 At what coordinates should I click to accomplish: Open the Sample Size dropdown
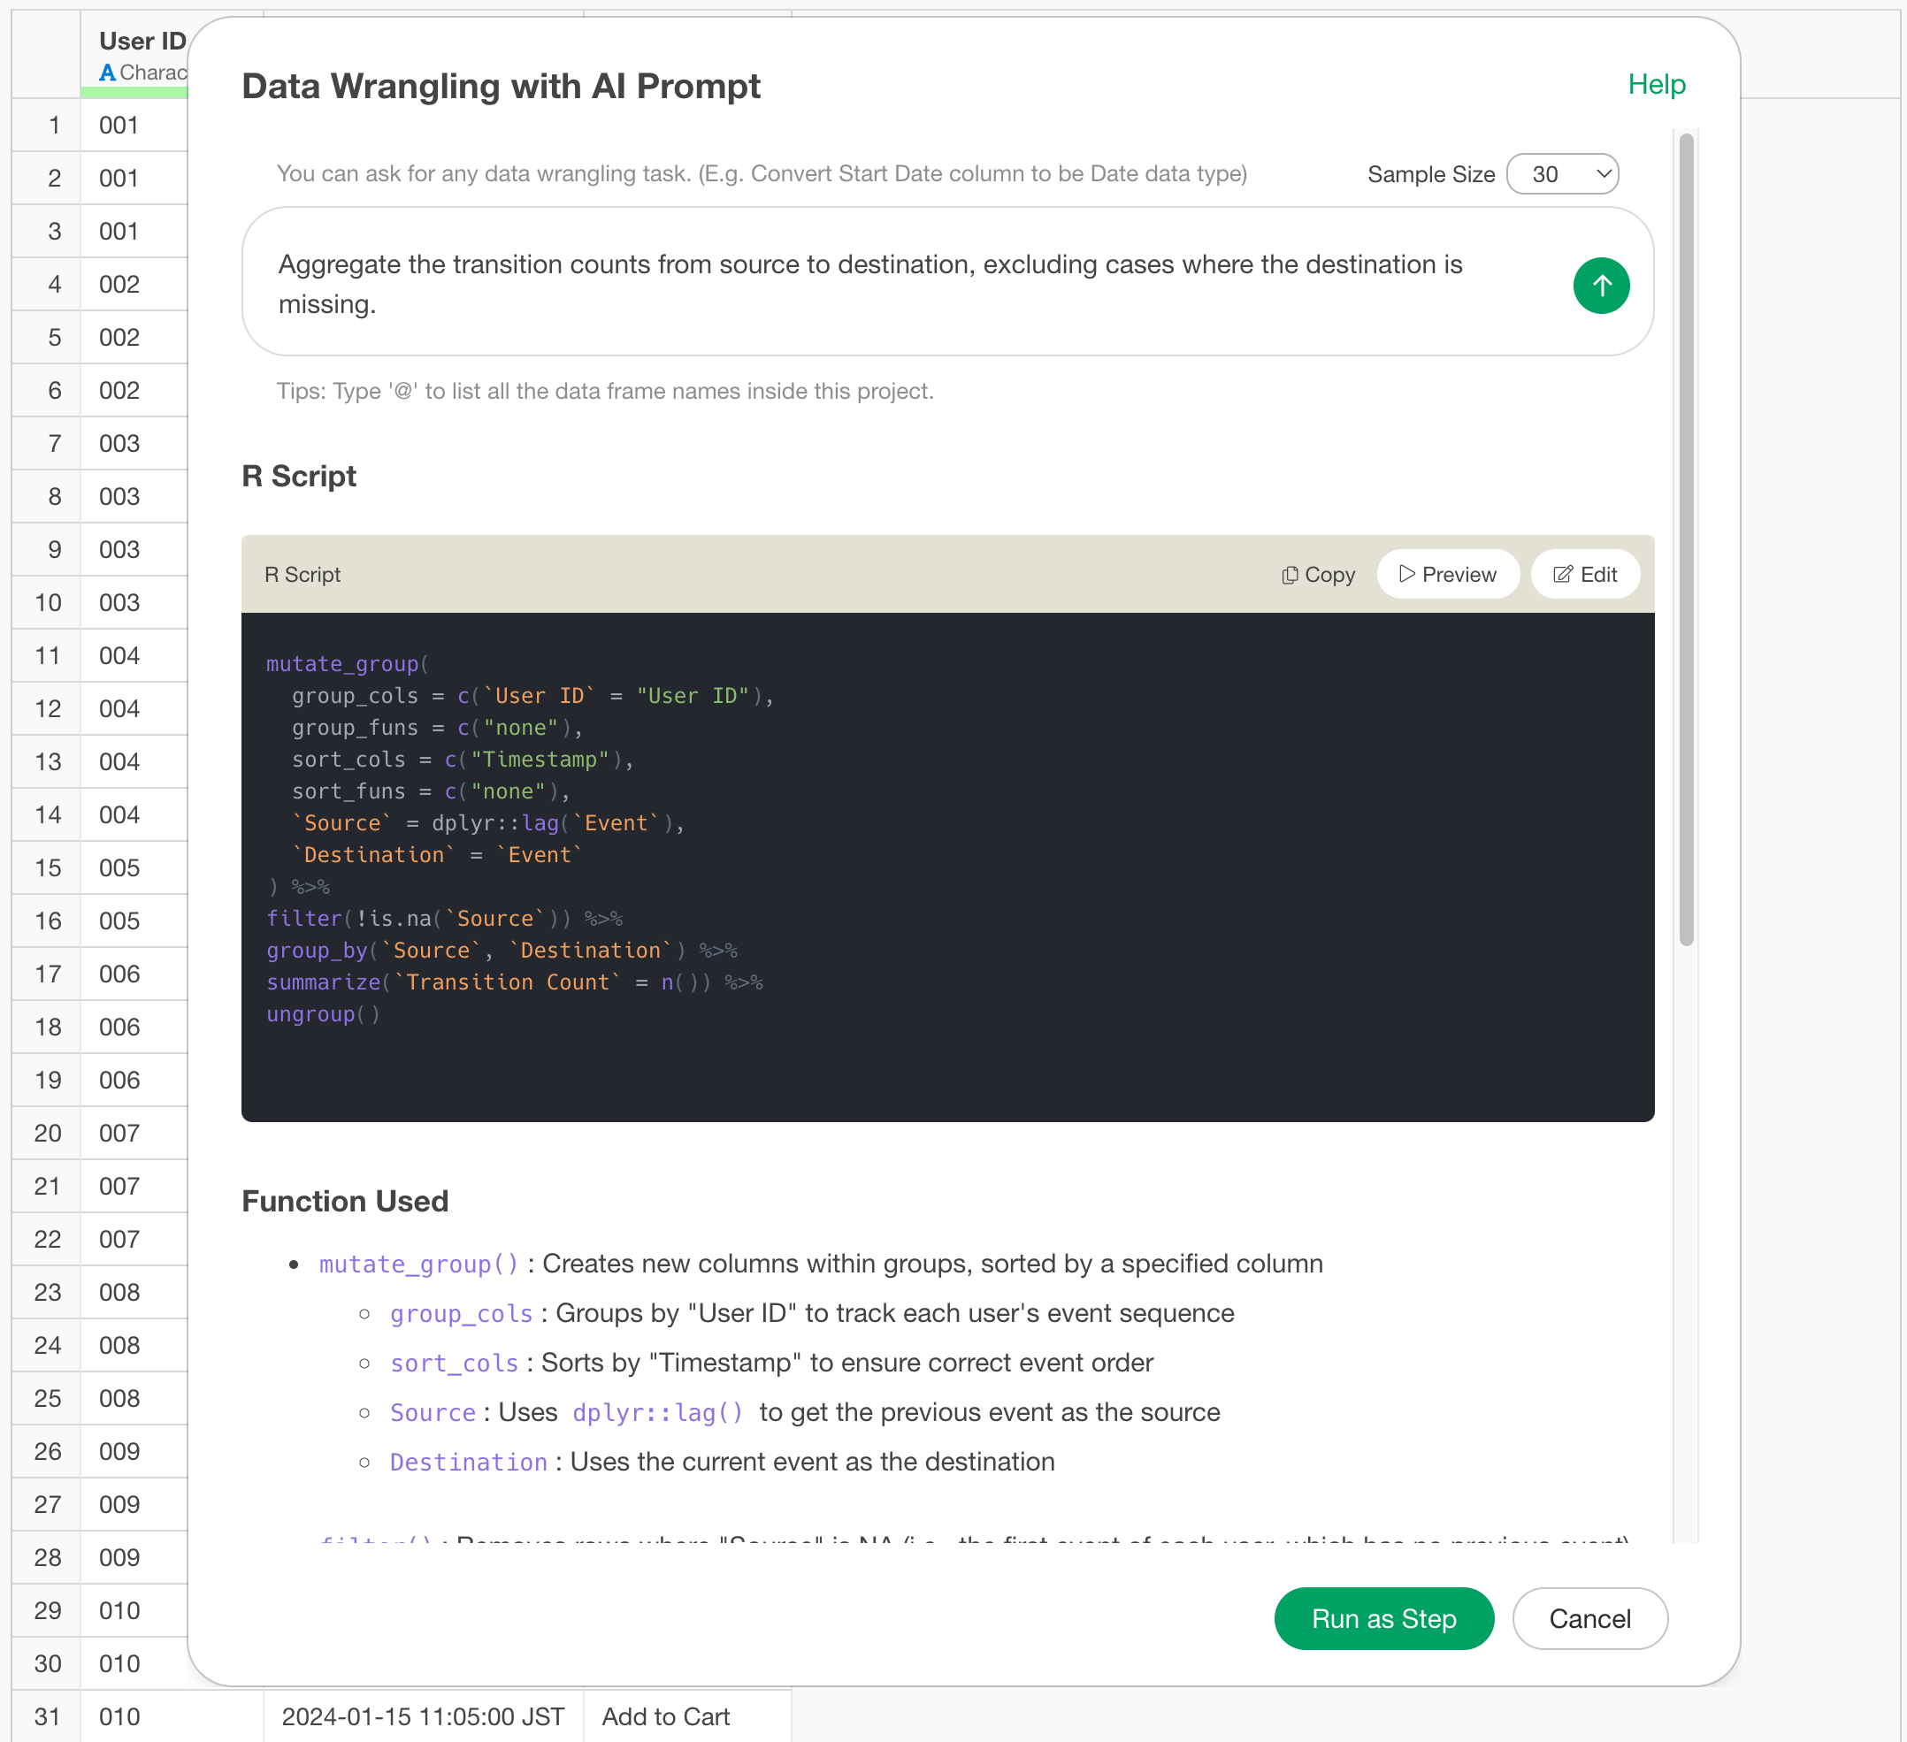[x=1562, y=174]
